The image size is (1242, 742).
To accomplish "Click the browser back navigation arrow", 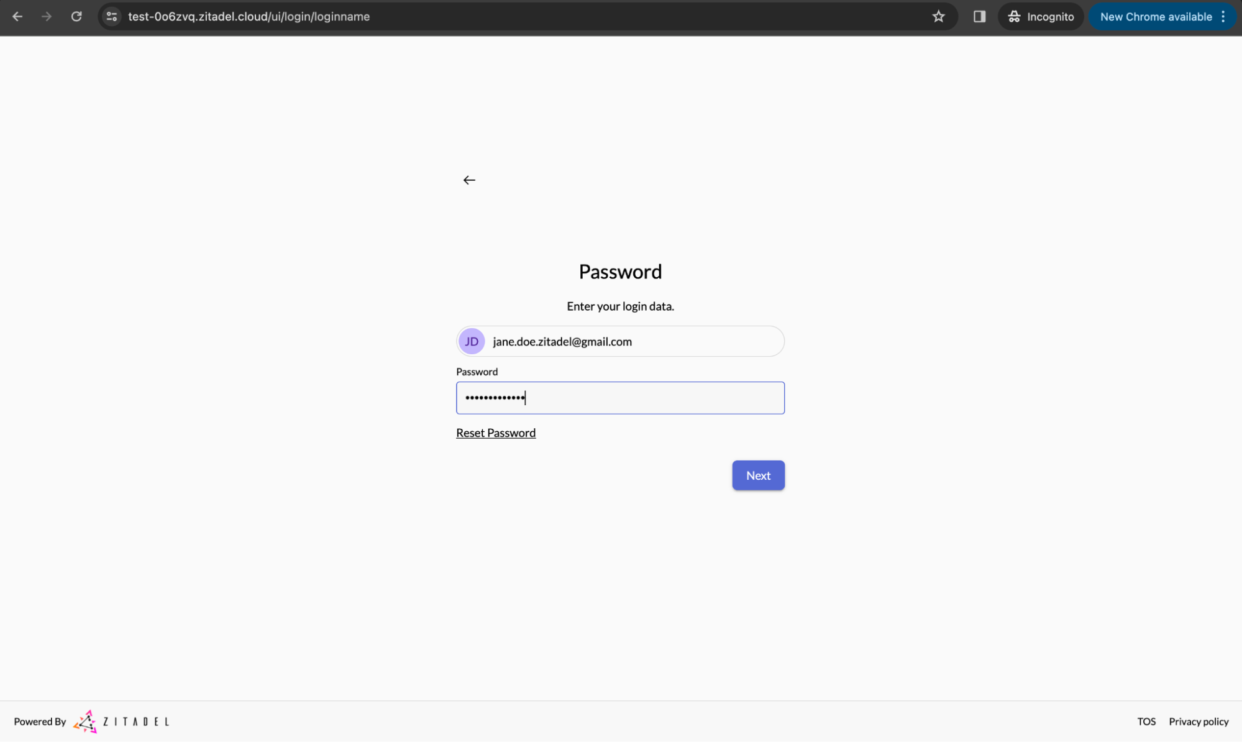I will click(x=17, y=16).
